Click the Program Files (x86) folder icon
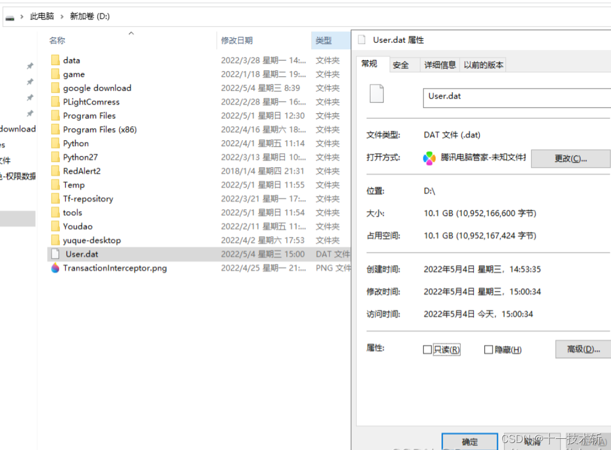Screen dimensions: 611x450 click(55, 130)
